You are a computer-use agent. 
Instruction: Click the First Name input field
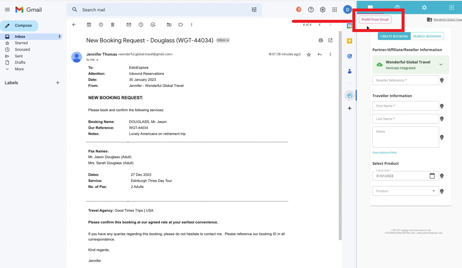tap(406, 106)
